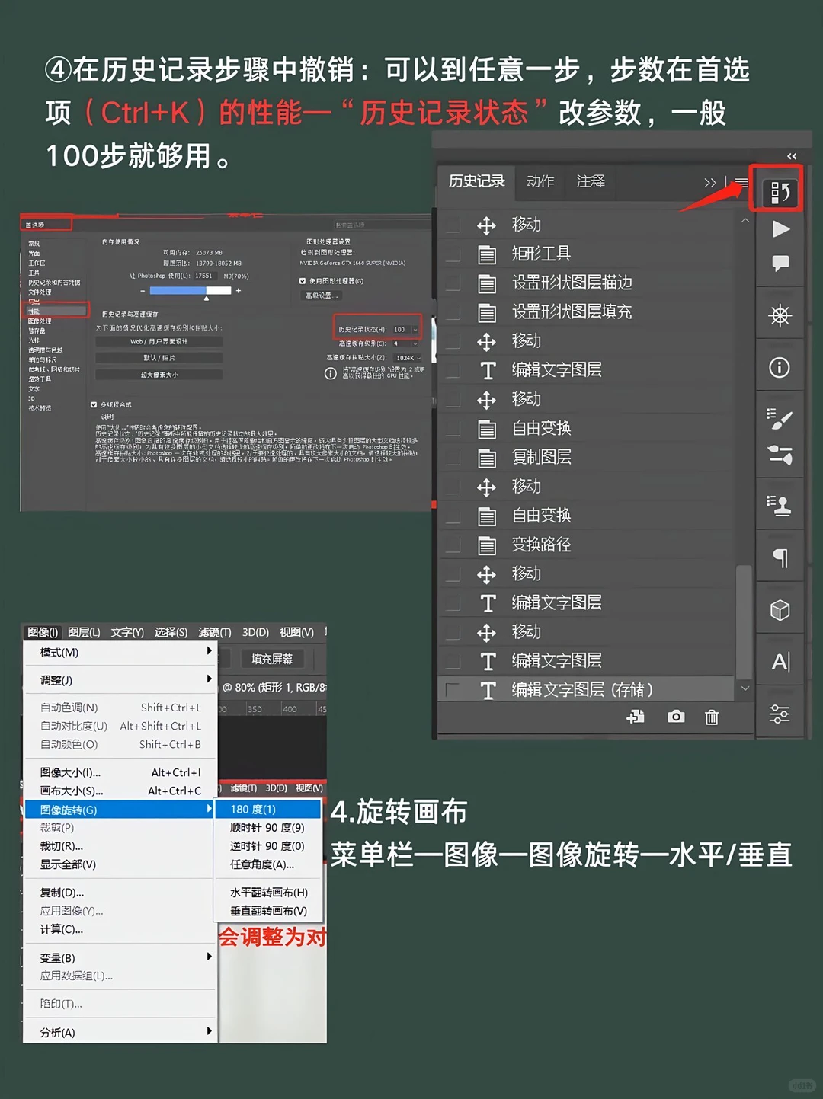Image resolution: width=823 pixels, height=1099 pixels.
Task: Enable the 使用图形处理器 checkbox
Action: point(302,280)
